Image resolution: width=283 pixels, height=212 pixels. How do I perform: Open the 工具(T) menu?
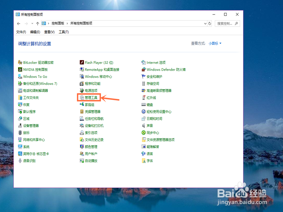tap(64, 32)
